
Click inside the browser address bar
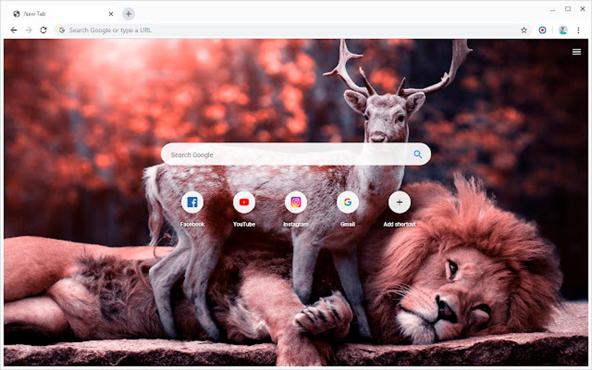pos(232,30)
